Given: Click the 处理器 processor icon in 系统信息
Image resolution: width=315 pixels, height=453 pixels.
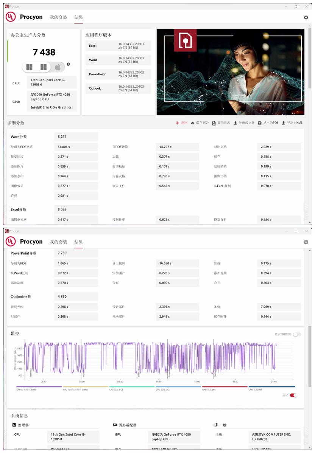Looking at the screenshot, I should [x=14, y=425].
